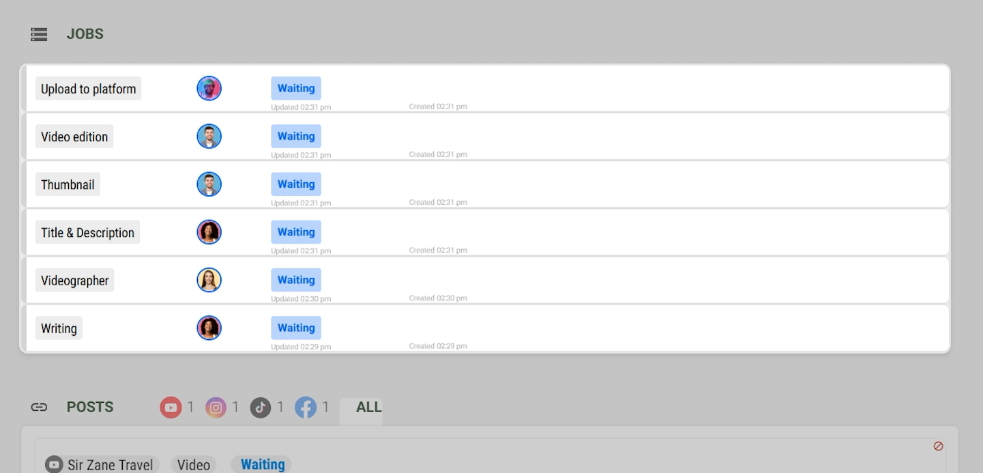983x473 pixels.
Task: Filter posts by YouTube icon
Action: click(171, 407)
